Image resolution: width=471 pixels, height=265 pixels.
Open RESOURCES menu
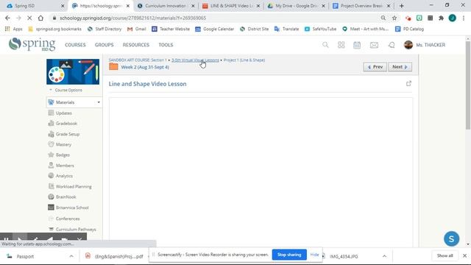(x=135, y=45)
